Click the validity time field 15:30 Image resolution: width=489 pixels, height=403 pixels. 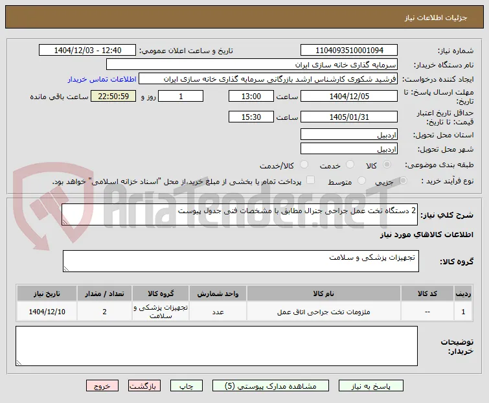(251, 117)
